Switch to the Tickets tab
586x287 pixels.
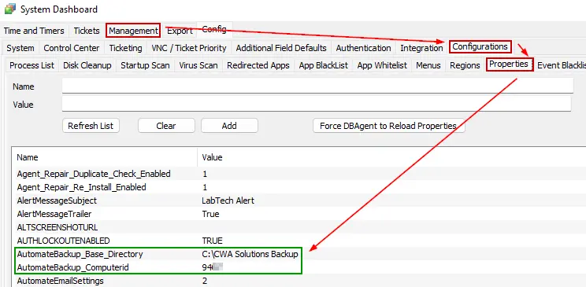(x=87, y=31)
